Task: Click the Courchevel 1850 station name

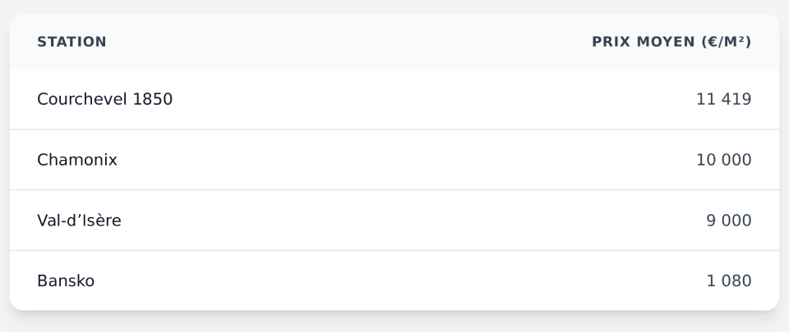Action: pyautogui.click(x=104, y=99)
